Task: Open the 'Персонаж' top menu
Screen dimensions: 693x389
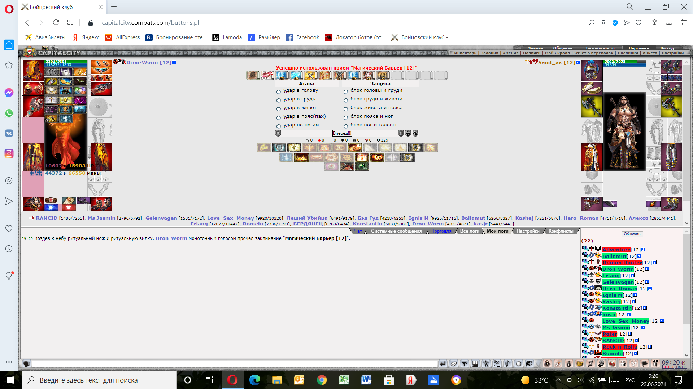Action: (x=639, y=48)
